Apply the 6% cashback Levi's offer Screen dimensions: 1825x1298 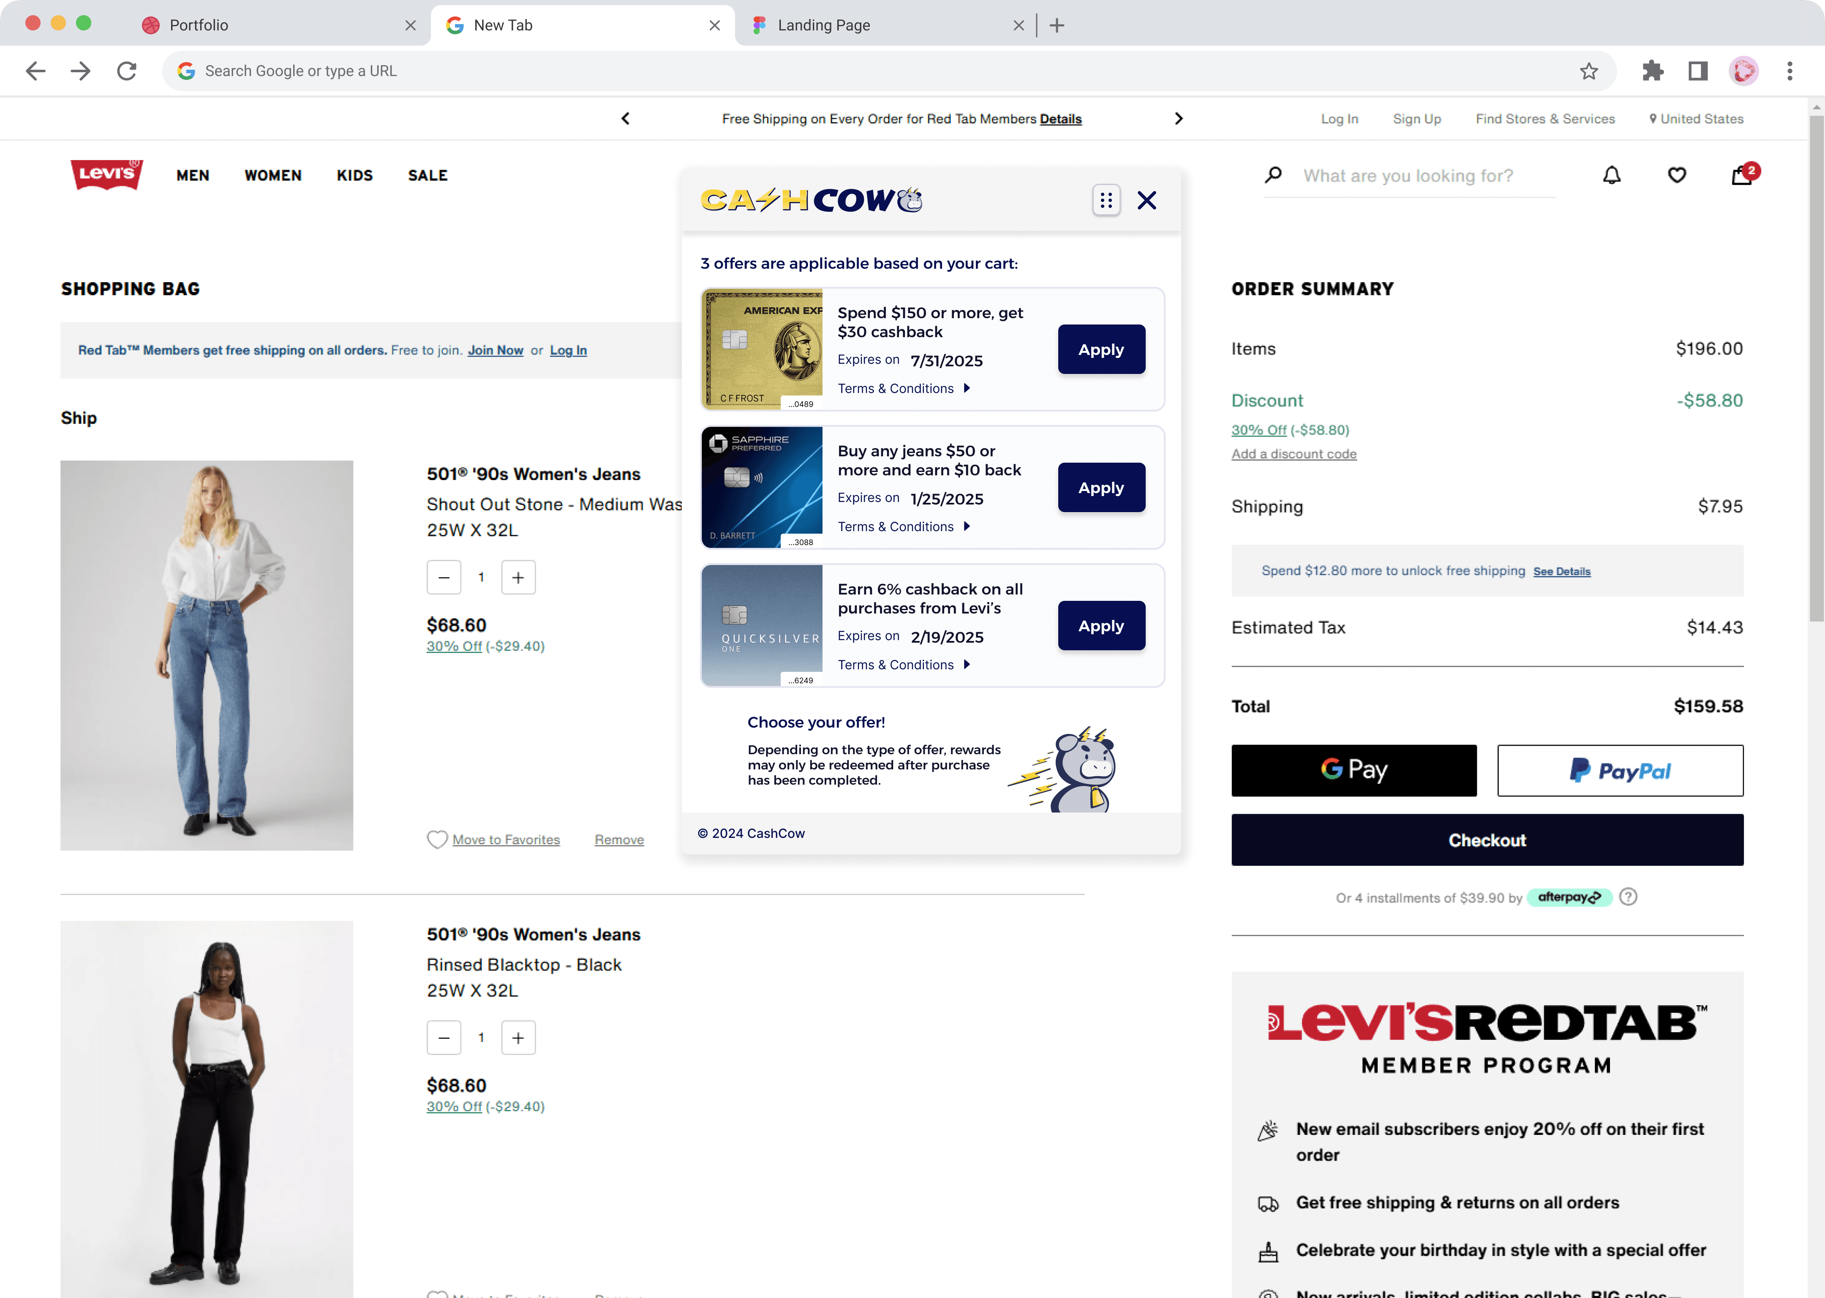[x=1101, y=626]
